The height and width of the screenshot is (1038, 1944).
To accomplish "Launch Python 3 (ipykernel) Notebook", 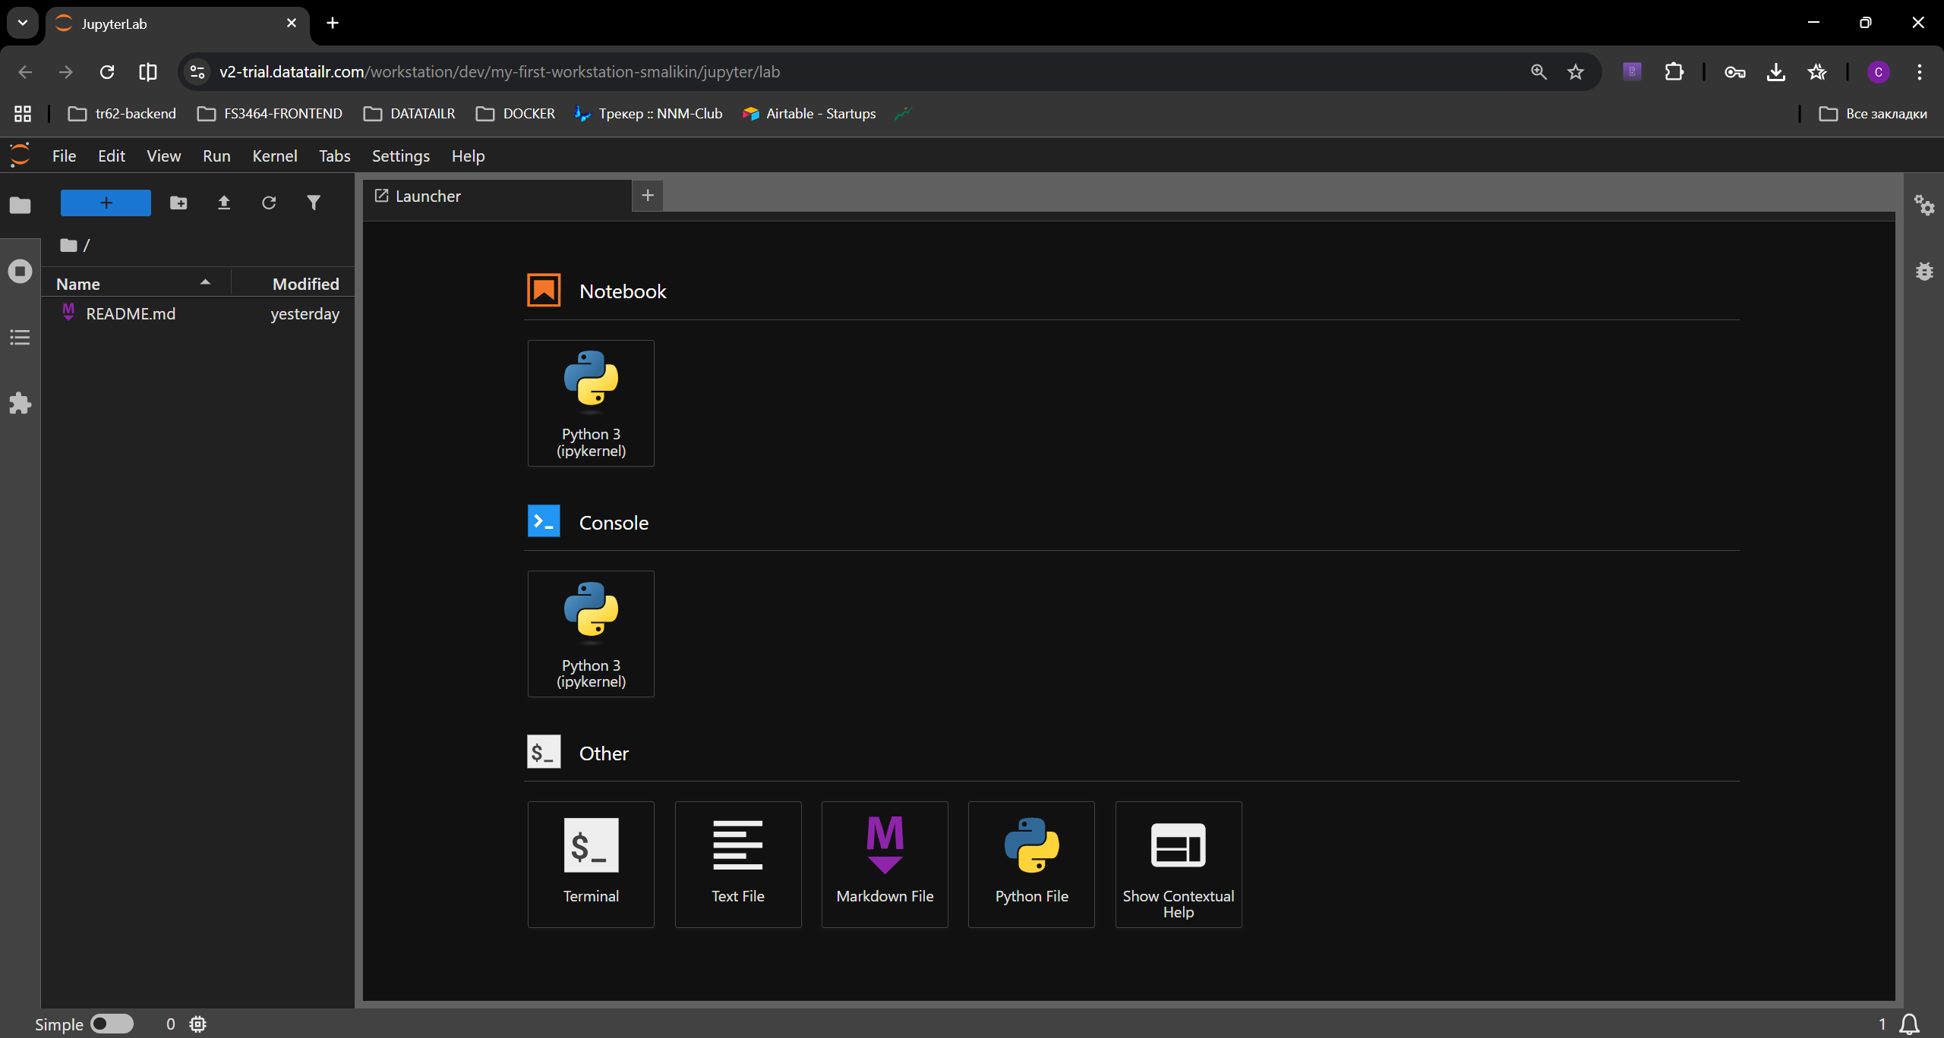I will [591, 403].
